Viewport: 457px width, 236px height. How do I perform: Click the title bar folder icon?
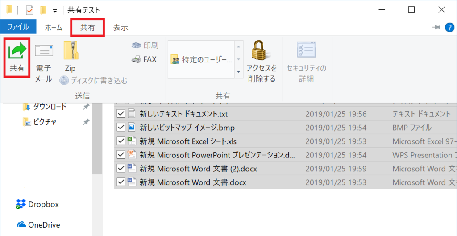[10, 10]
